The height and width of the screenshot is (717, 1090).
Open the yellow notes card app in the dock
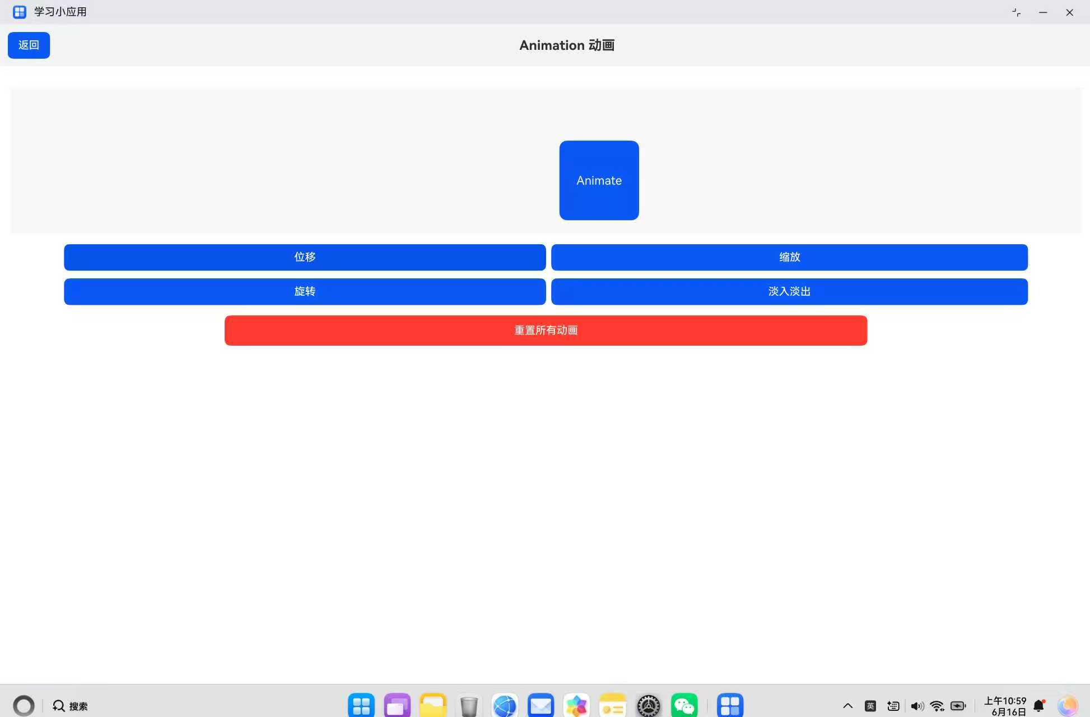(x=612, y=706)
